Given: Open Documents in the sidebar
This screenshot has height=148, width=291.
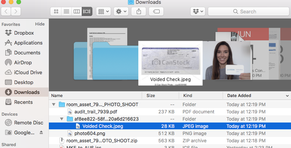Looking at the screenshot, I should point(24,53).
